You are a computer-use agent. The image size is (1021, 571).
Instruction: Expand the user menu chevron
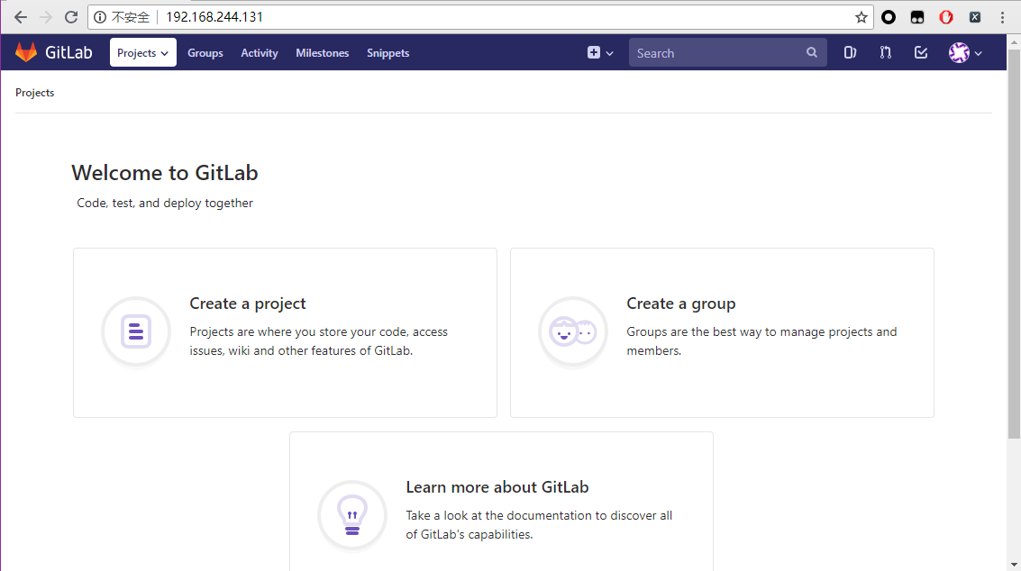(x=978, y=53)
